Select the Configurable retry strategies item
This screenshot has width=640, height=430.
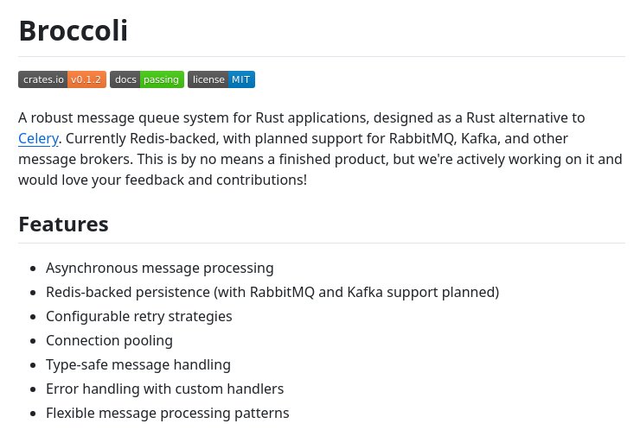(138, 317)
